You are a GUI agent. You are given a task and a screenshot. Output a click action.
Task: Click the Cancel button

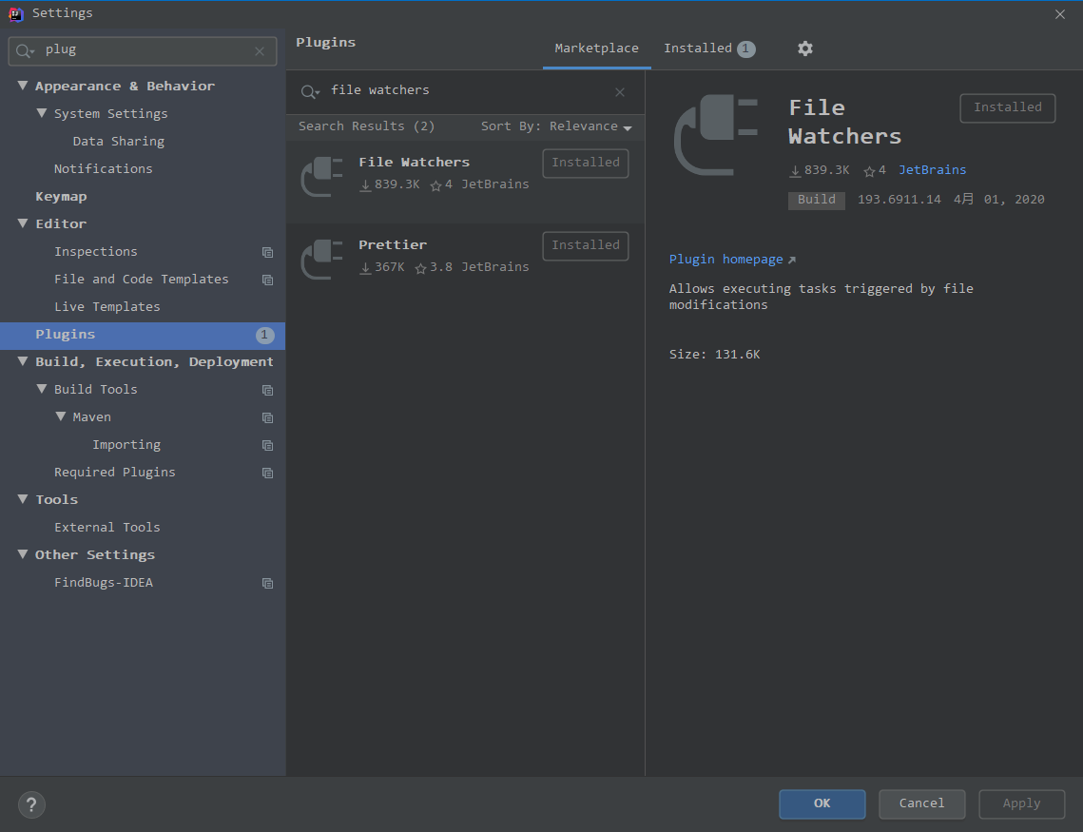(921, 803)
